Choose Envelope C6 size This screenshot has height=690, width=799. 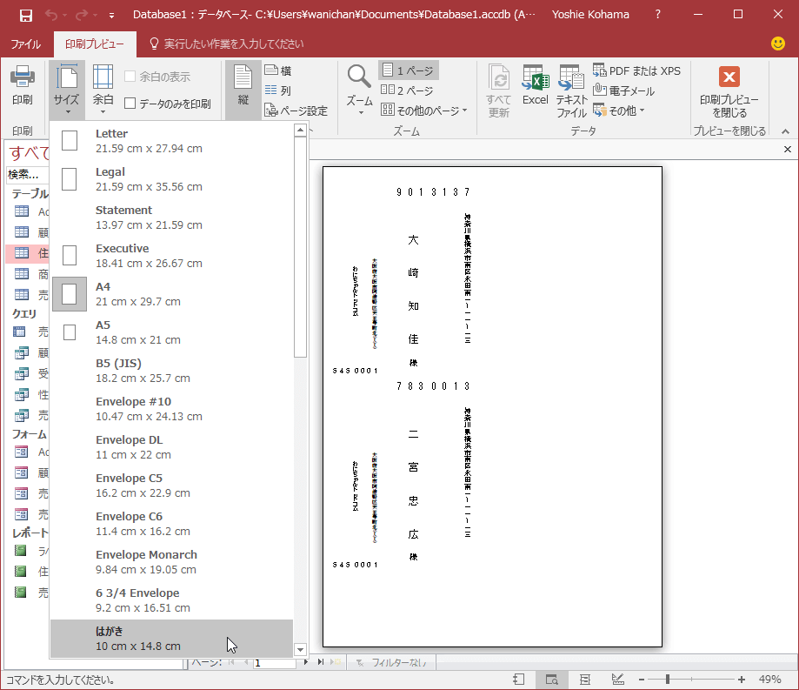coord(172,523)
